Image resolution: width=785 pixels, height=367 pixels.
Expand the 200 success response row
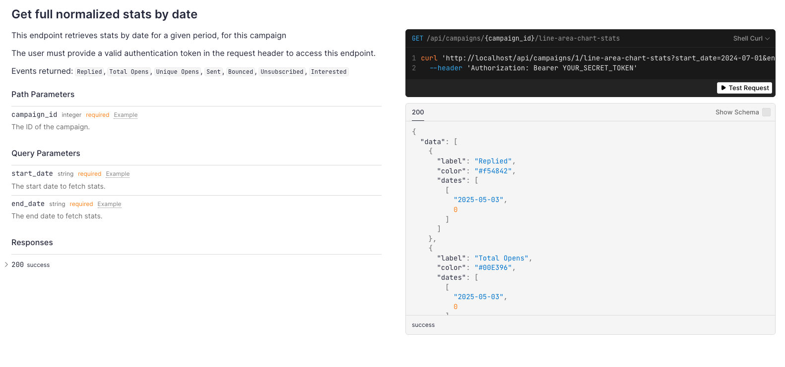point(30,264)
